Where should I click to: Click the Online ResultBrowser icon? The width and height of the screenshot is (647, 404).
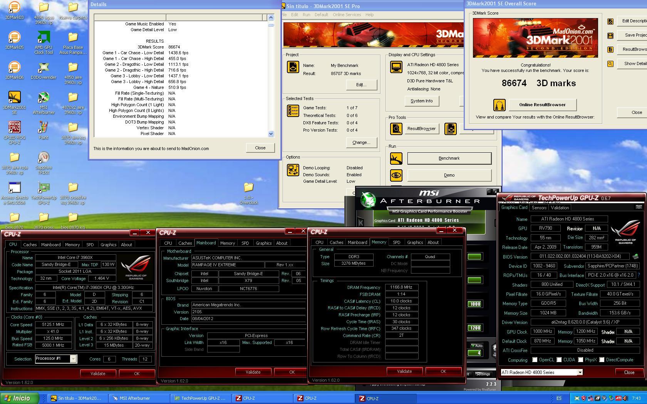[499, 105]
